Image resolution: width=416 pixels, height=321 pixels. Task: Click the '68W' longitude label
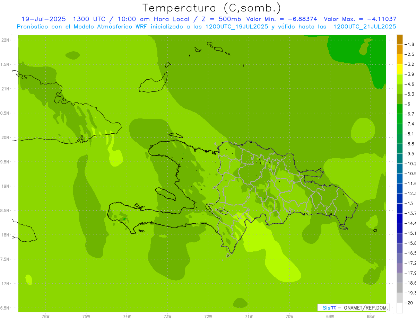tap(371, 316)
